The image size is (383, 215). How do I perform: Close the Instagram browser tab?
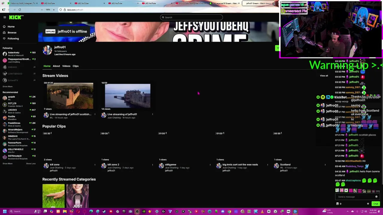point(37,3)
